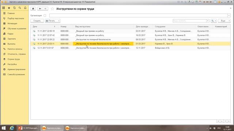234x131 pixels.
Task: Switch to the PowerPoint 1С ЗУП taskbar window
Action: pos(28,128)
